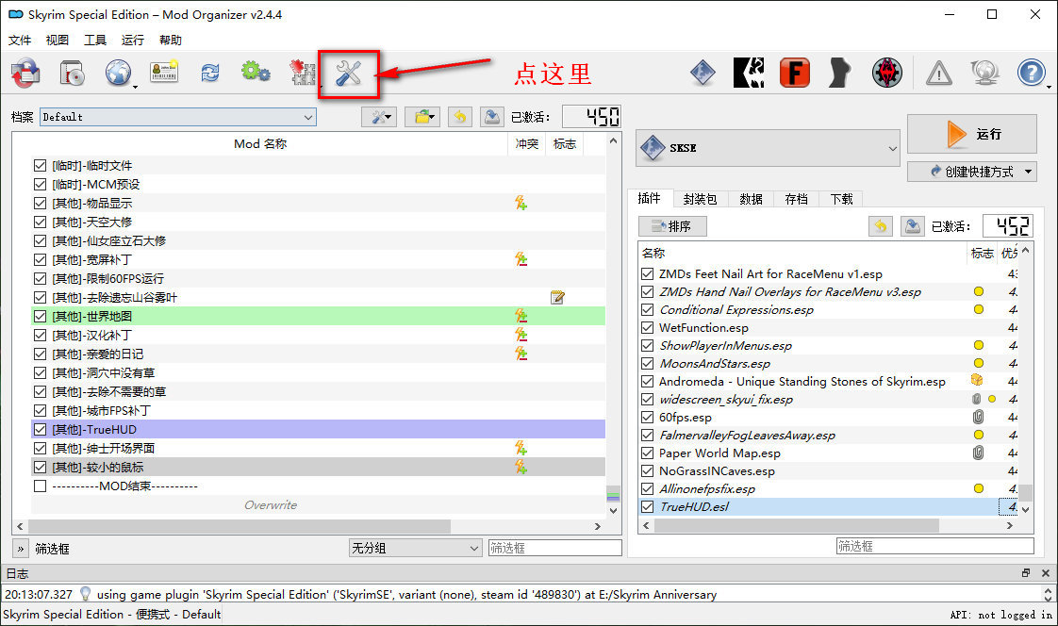Open the profiles ID card icon
The height and width of the screenshot is (626, 1058).
pyautogui.click(x=164, y=74)
